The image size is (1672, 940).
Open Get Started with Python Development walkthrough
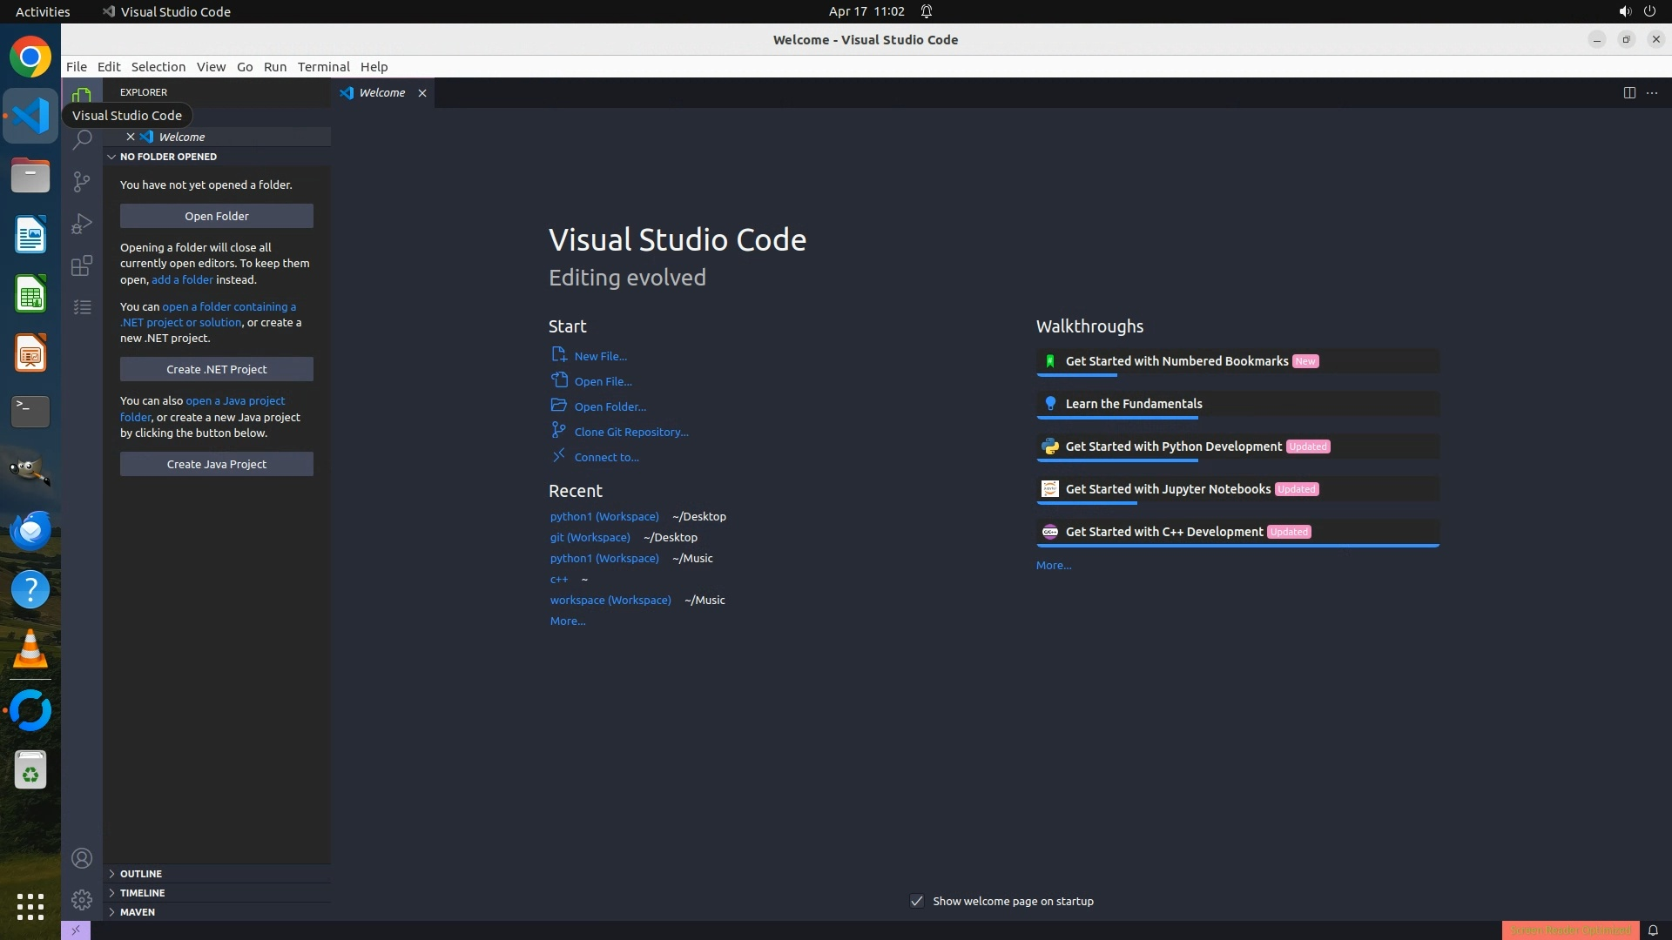point(1173,446)
